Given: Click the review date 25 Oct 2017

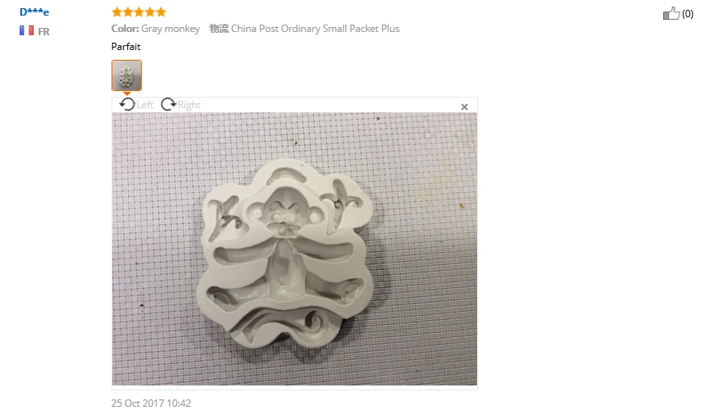Looking at the screenshot, I should tap(151, 404).
